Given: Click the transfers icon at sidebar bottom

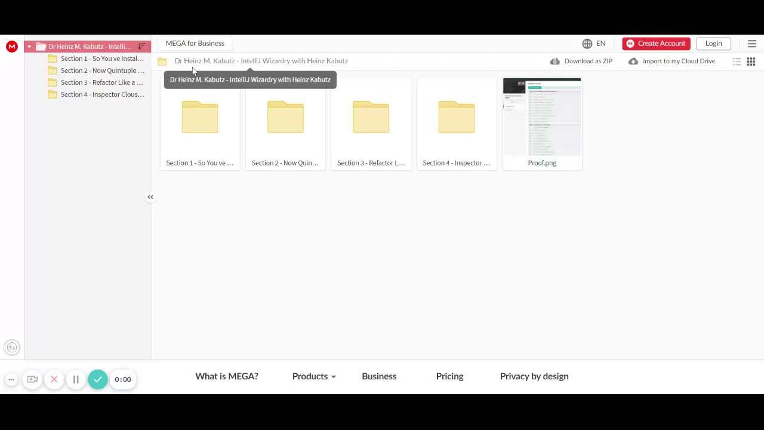Looking at the screenshot, I should tap(12, 348).
